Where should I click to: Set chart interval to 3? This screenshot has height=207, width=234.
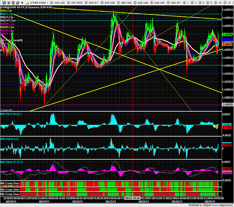click(194, 3)
